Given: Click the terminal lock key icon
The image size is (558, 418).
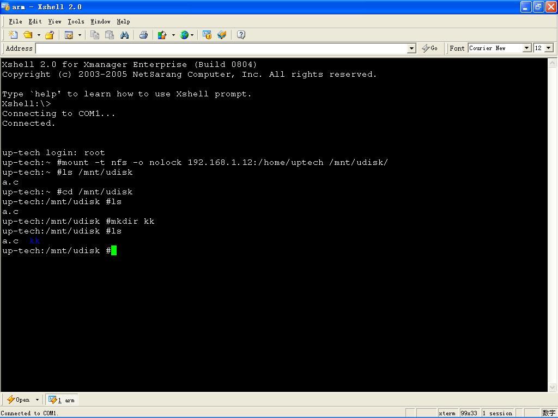Looking at the screenshot, I should [x=207, y=35].
